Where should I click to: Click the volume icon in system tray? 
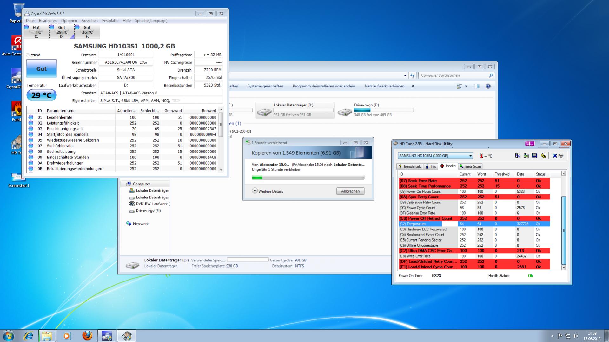(x=575, y=336)
